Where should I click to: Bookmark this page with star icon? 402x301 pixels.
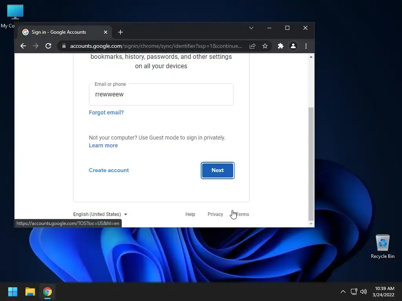tap(265, 46)
